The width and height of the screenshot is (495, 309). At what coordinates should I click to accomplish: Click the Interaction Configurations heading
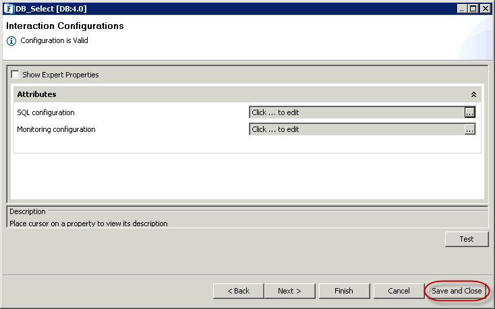65,26
